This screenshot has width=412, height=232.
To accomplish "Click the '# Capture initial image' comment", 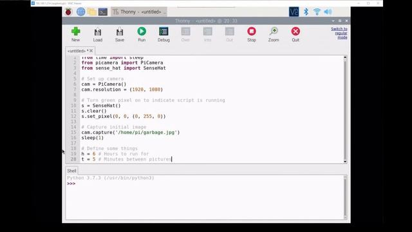I will 114,127.
